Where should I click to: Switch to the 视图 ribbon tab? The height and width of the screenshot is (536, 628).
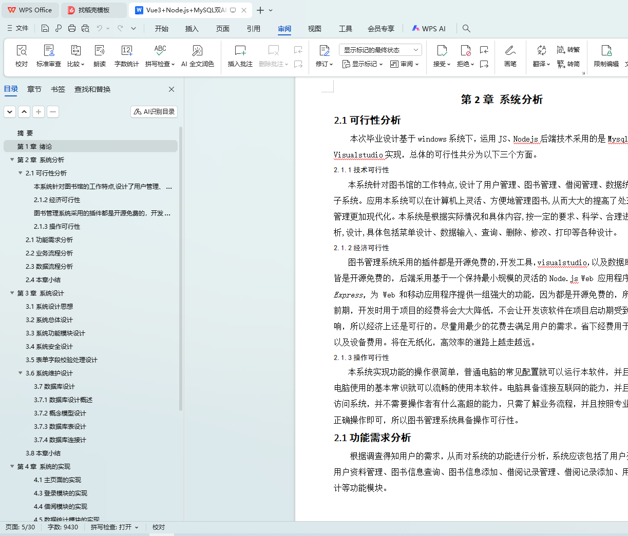tap(315, 29)
